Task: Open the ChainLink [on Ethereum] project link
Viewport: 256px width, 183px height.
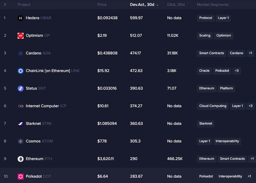Action: 48,71
